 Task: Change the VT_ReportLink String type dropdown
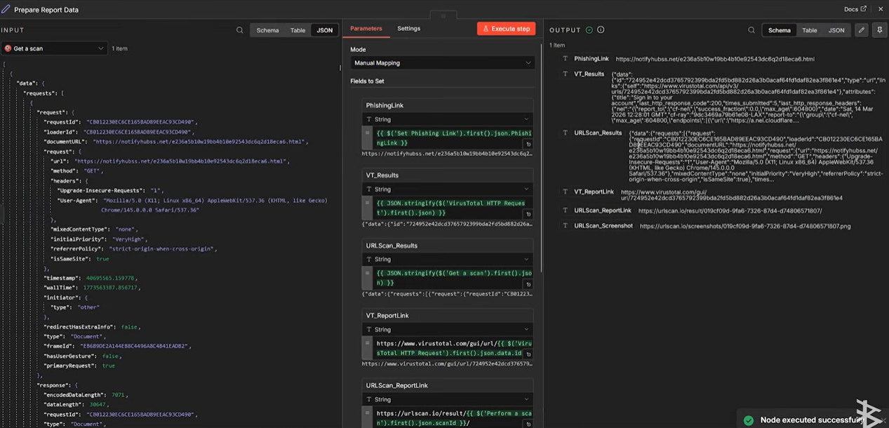(447, 330)
